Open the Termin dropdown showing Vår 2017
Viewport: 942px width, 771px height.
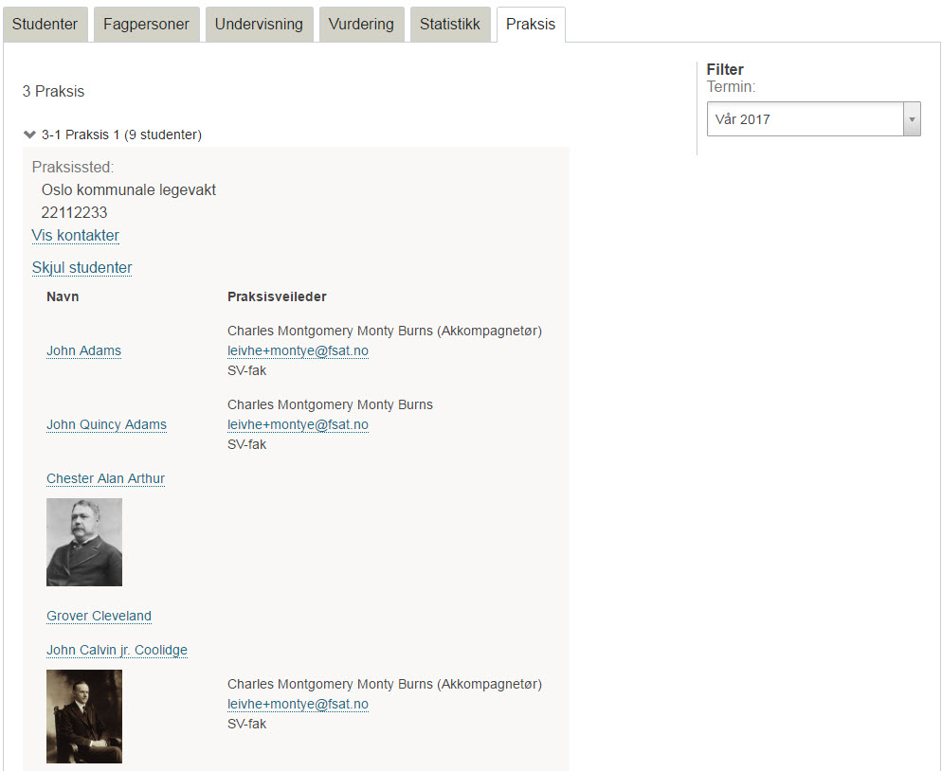click(x=813, y=119)
